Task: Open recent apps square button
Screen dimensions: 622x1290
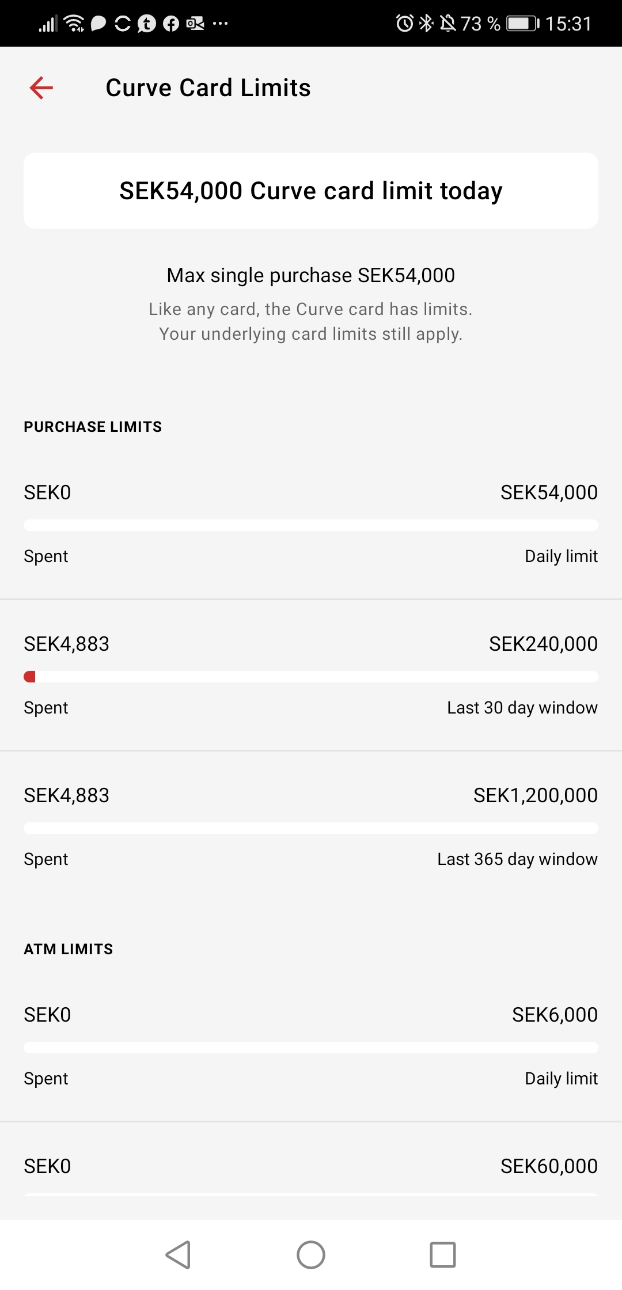Action: (443, 1254)
